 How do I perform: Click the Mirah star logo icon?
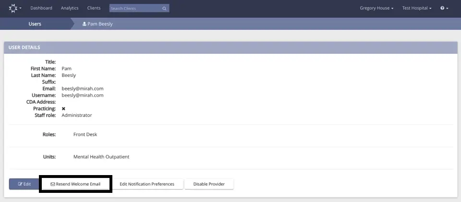[x=13, y=8]
